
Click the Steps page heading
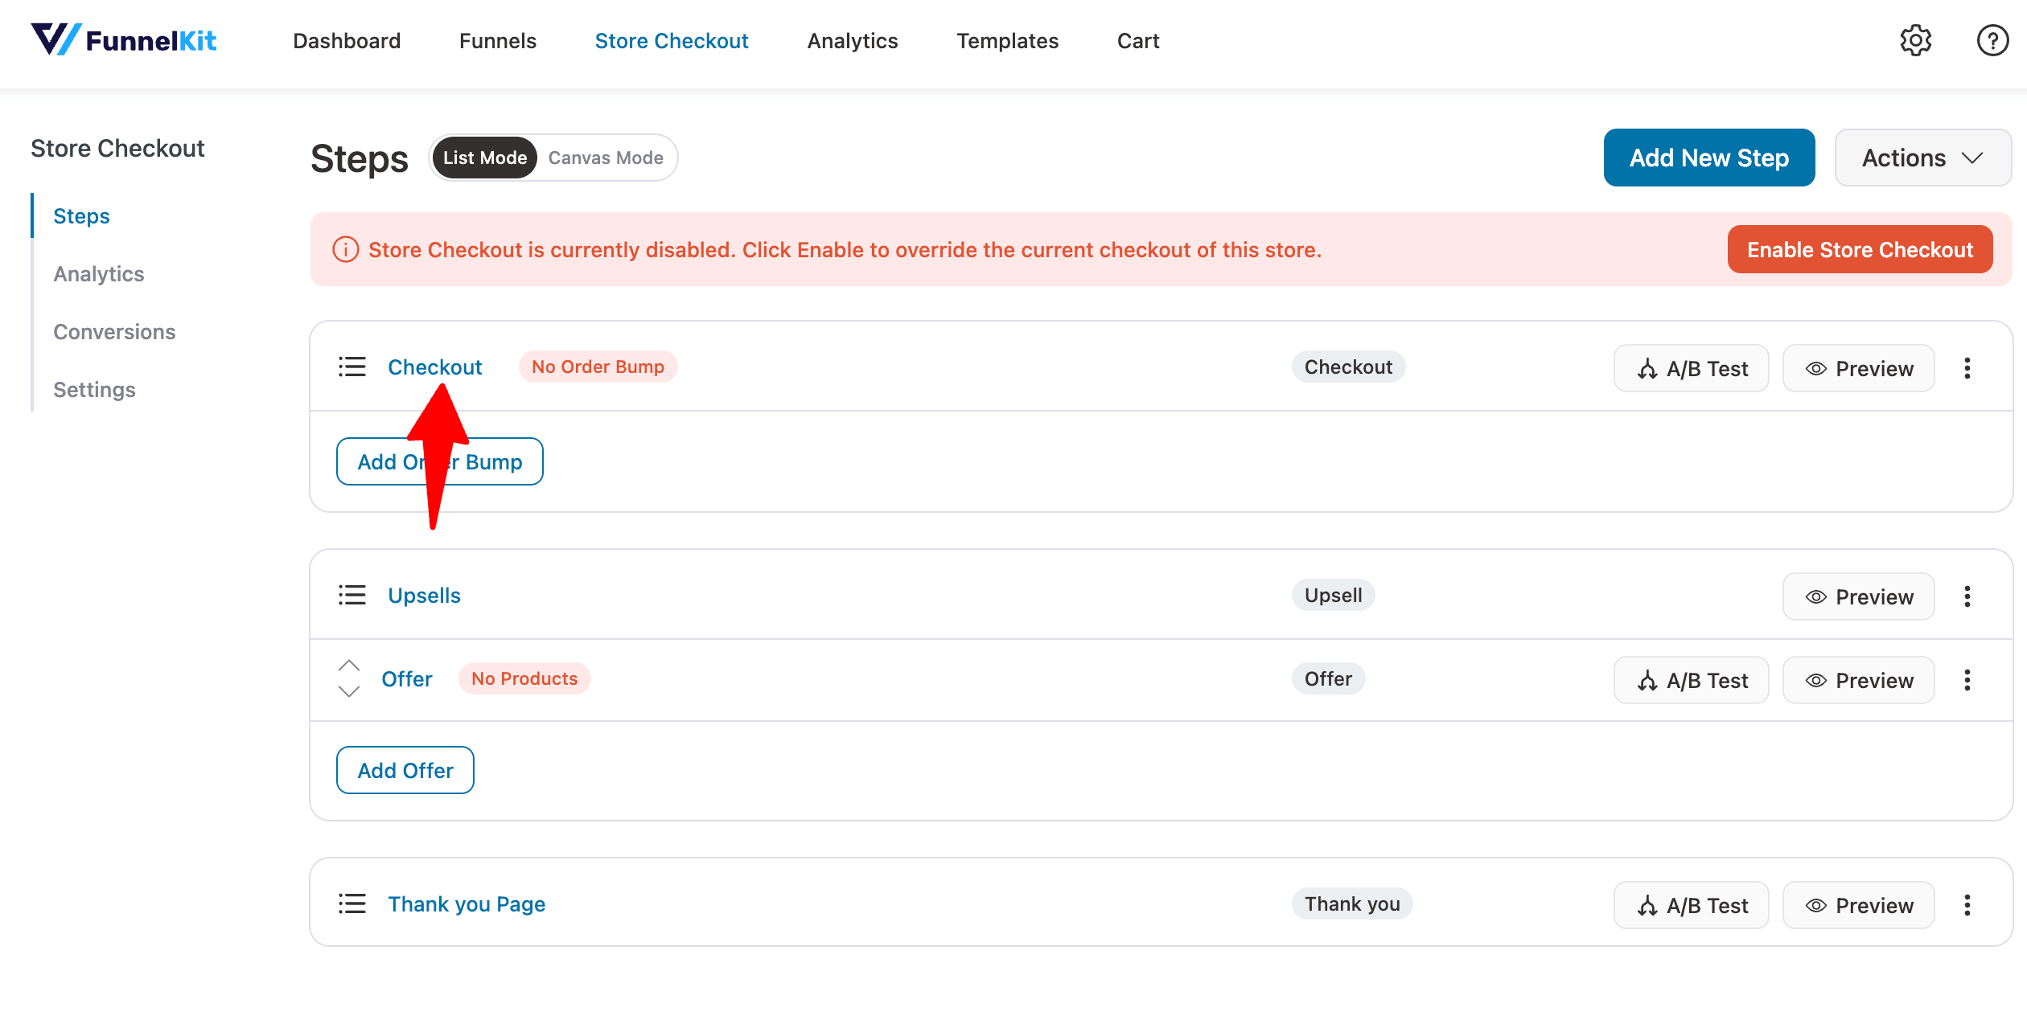pos(360,158)
